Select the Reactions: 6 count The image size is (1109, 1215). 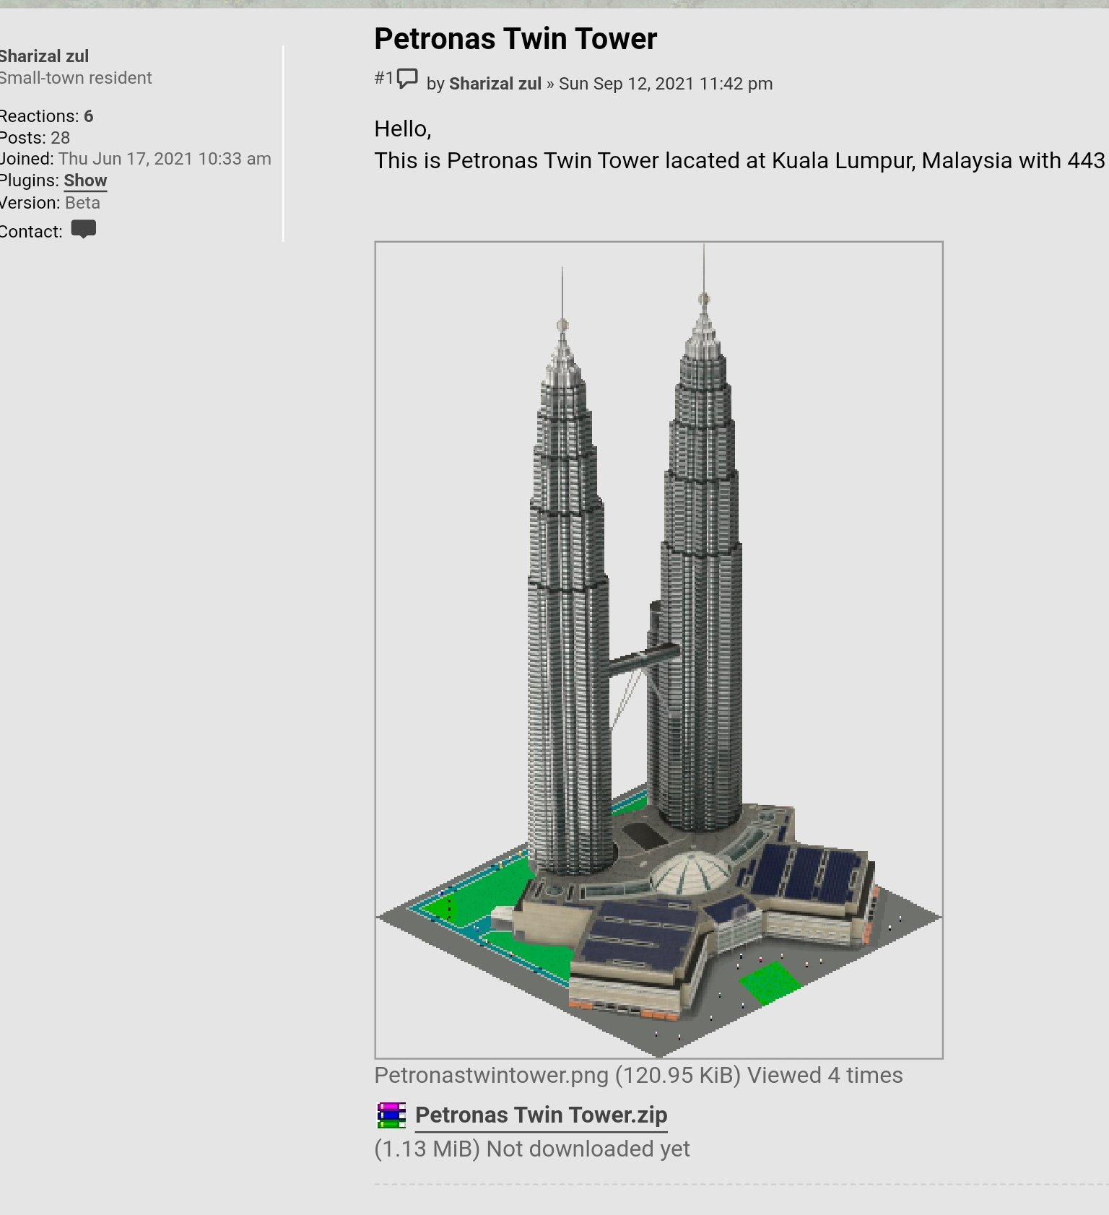click(x=46, y=116)
